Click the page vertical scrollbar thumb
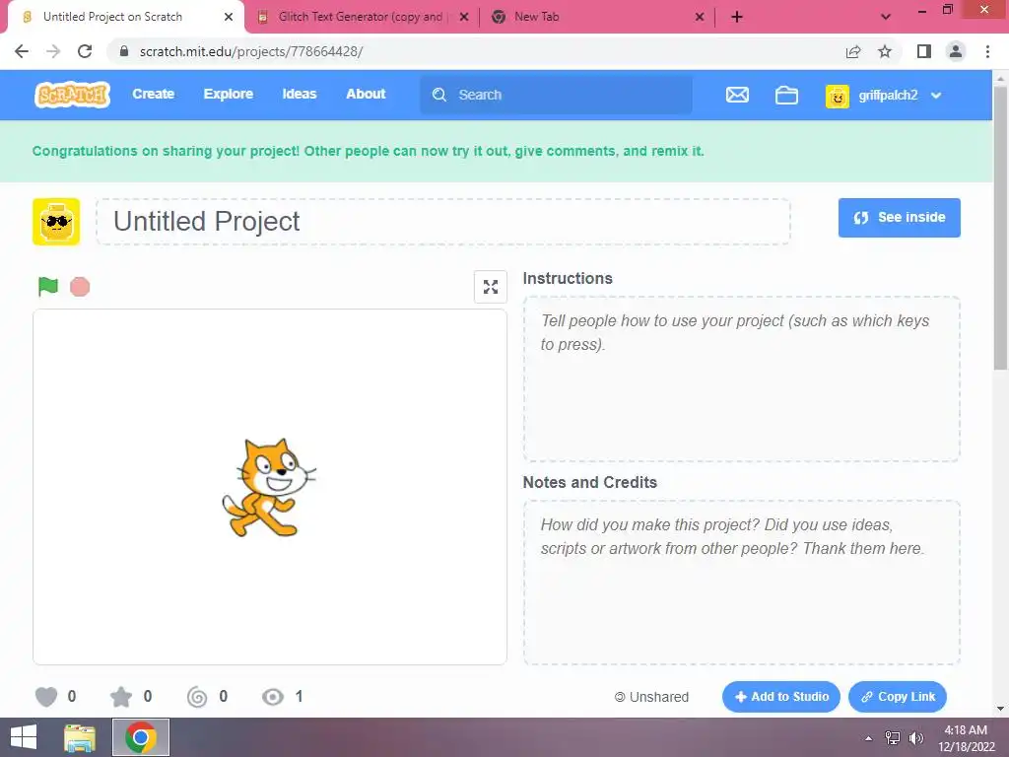Viewport: 1009px width, 757px height. pyautogui.click(x=1000, y=227)
